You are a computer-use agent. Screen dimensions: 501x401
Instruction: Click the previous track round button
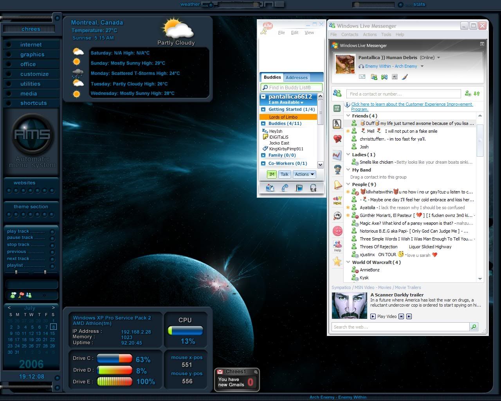pyautogui.click(x=52, y=253)
